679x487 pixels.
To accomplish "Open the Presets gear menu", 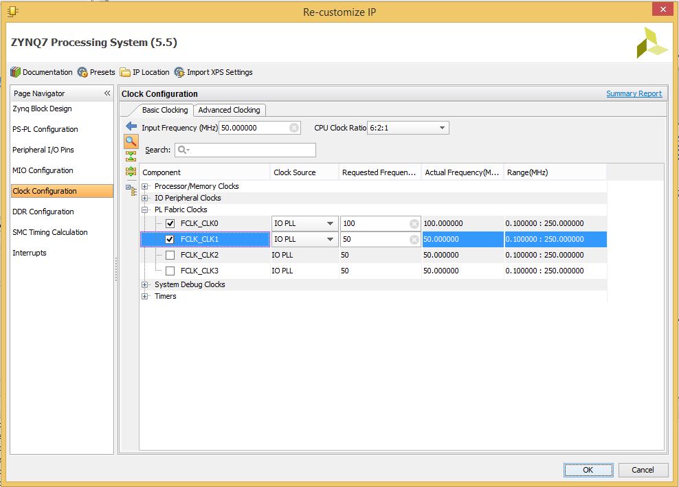I will 96,72.
